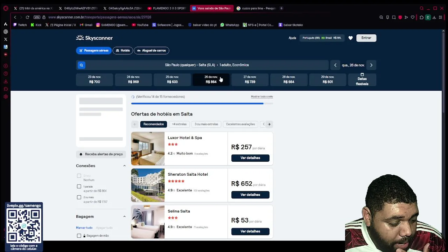Screen dimensions: 448x252
Task: Collapse the Bagagem section
Action: [x=124, y=217]
